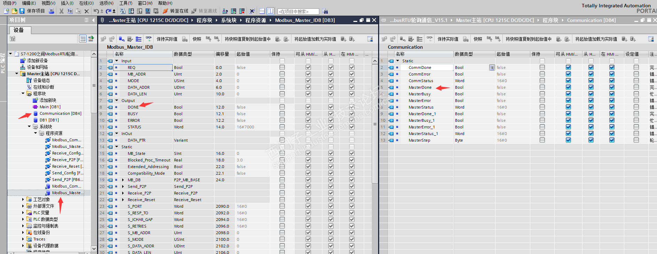The width and height of the screenshot is (657, 254).
Task: Click the stop CPU icon
Action: (x=242, y=11)
